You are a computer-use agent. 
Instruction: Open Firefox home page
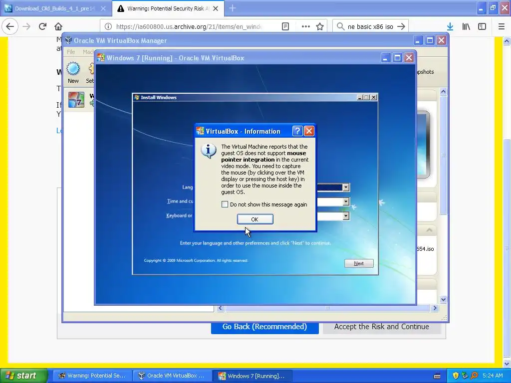pos(58,26)
